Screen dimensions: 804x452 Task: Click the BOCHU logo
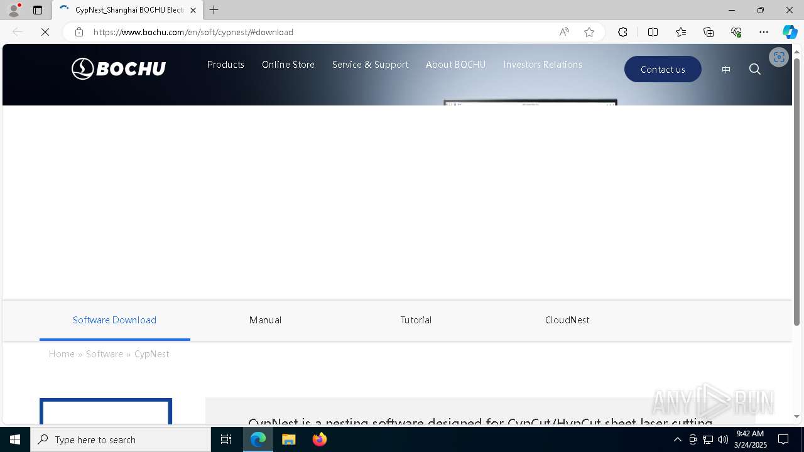point(119,68)
